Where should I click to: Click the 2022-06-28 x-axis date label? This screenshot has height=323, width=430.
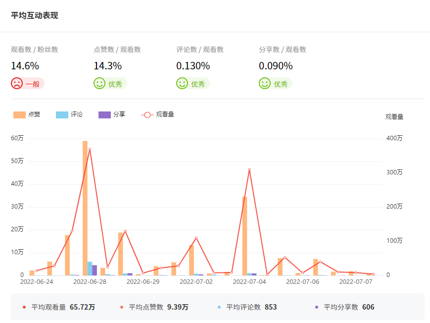coord(90,282)
